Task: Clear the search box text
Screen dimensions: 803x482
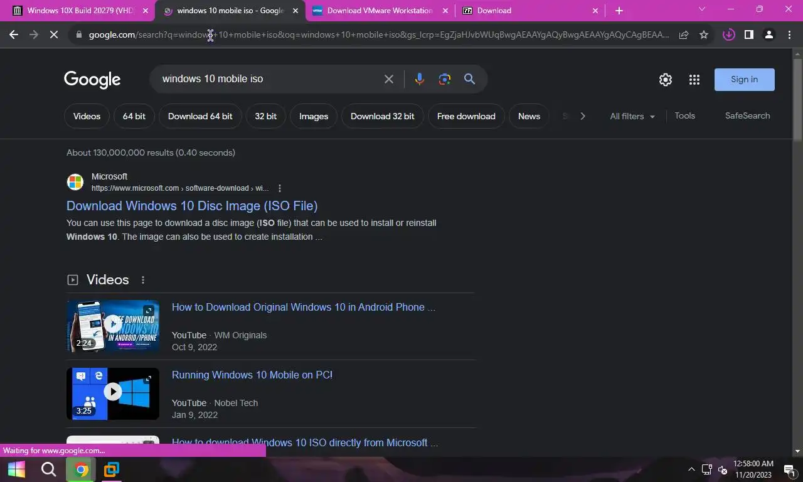Action: coord(389,79)
